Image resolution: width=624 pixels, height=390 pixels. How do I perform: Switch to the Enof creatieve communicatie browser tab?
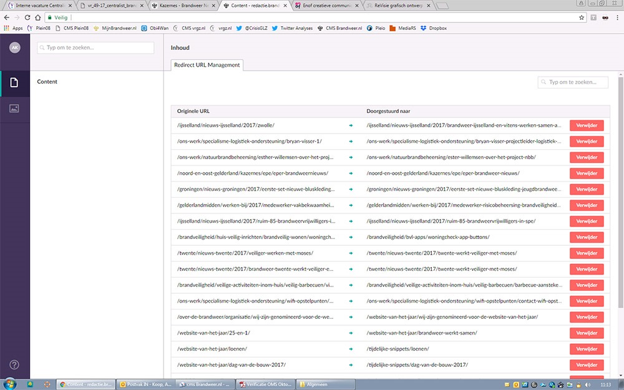(x=326, y=5)
